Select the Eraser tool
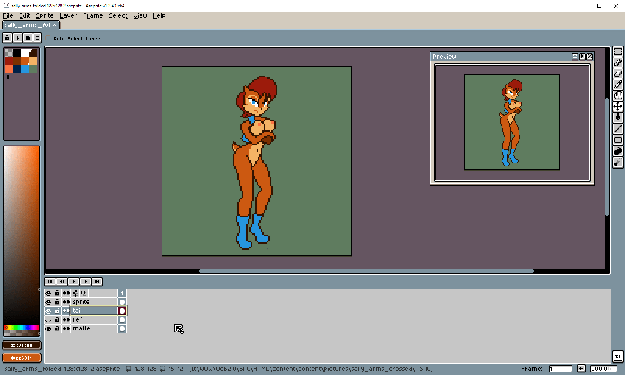Image resolution: width=625 pixels, height=375 pixels. tap(618, 74)
